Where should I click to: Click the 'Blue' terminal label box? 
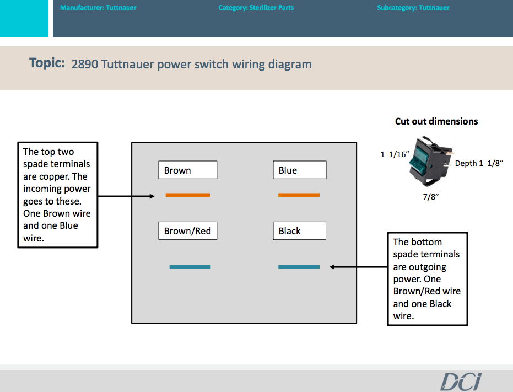(x=300, y=170)
